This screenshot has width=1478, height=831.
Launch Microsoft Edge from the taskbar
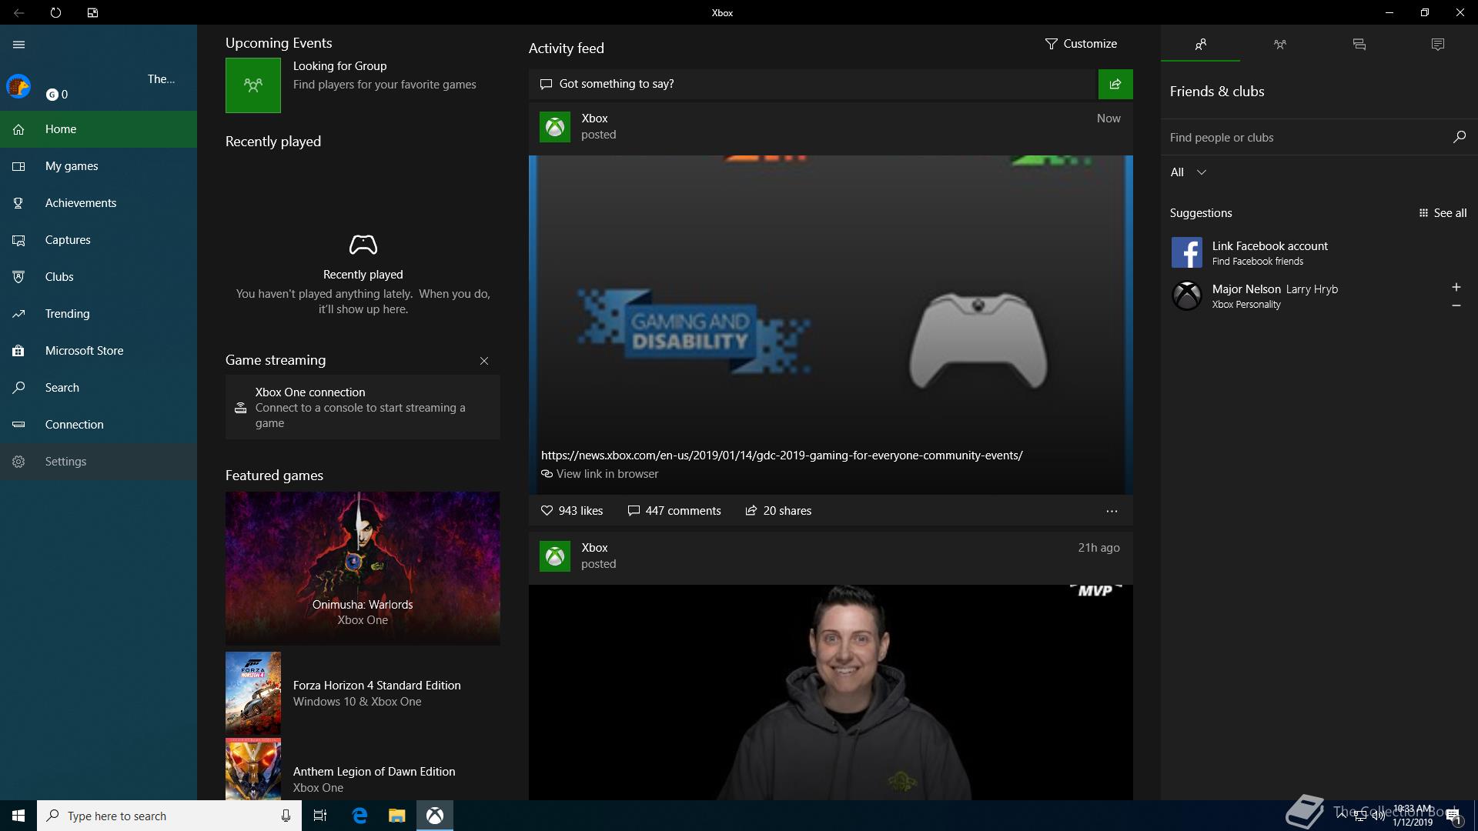point(359,816)
